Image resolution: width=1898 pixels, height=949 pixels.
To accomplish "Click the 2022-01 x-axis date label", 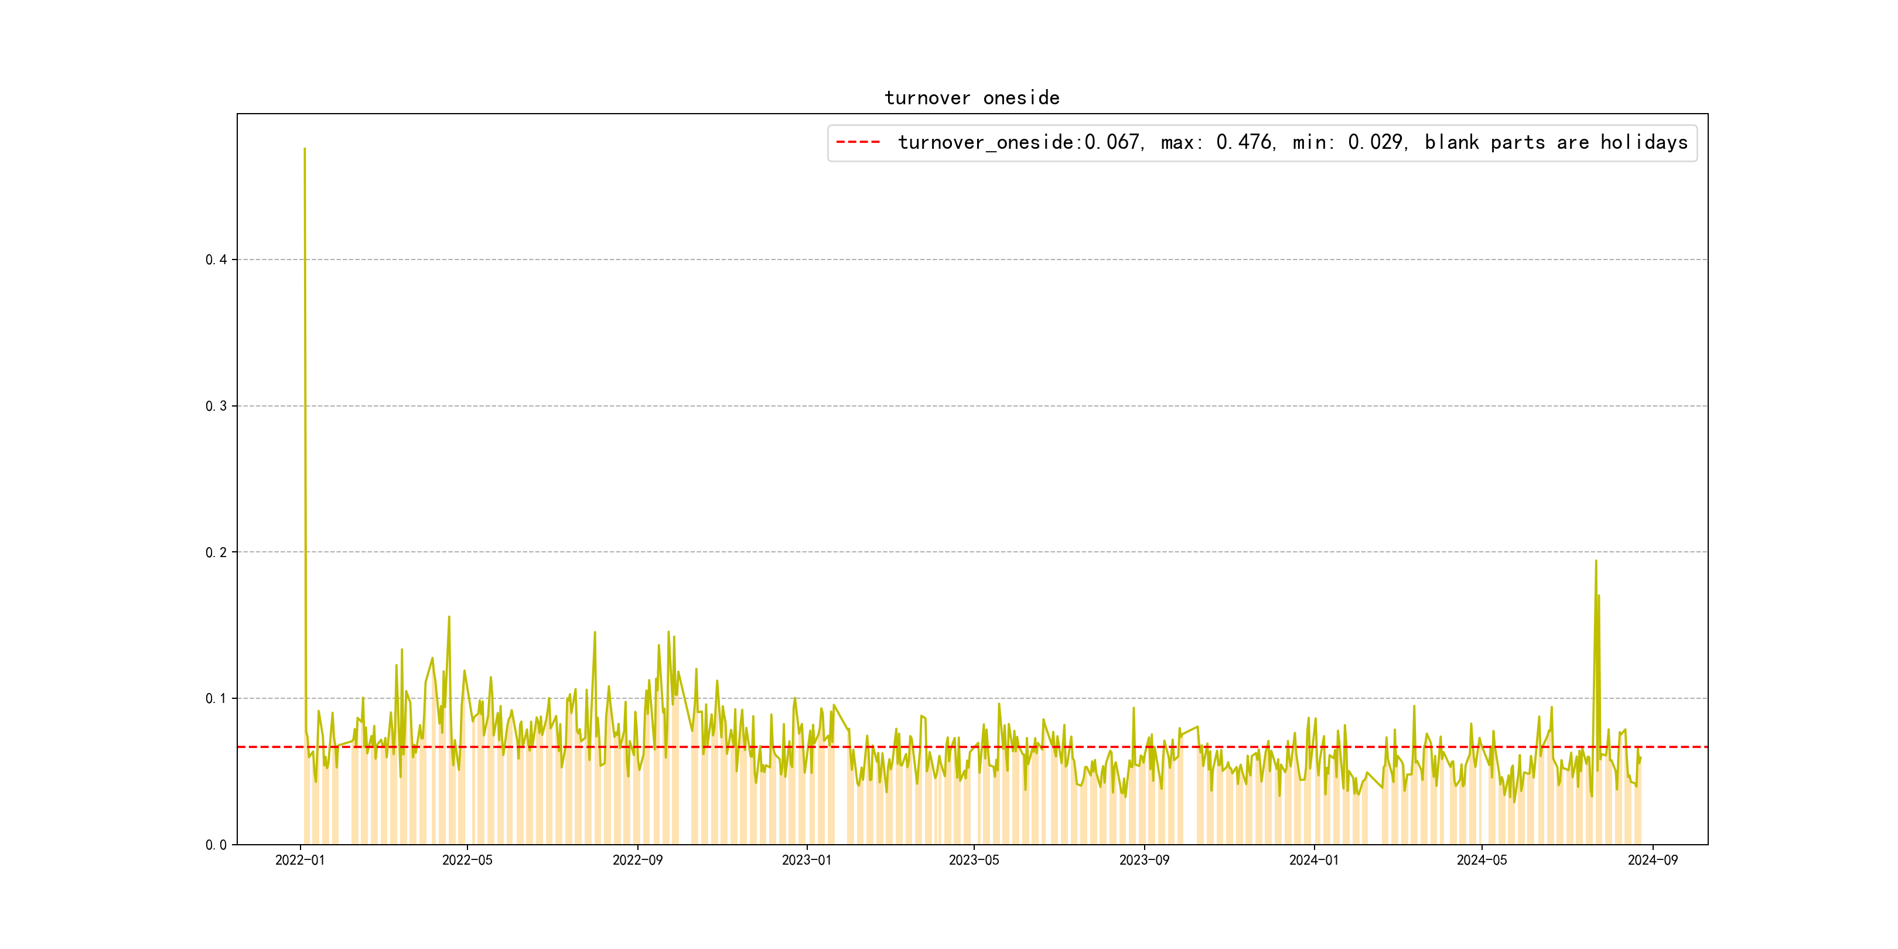I will tap(300, 861).
